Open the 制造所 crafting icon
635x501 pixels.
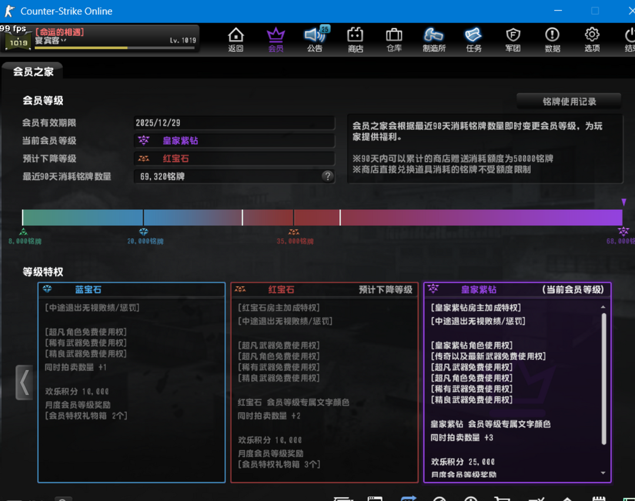tap(434, 39)
